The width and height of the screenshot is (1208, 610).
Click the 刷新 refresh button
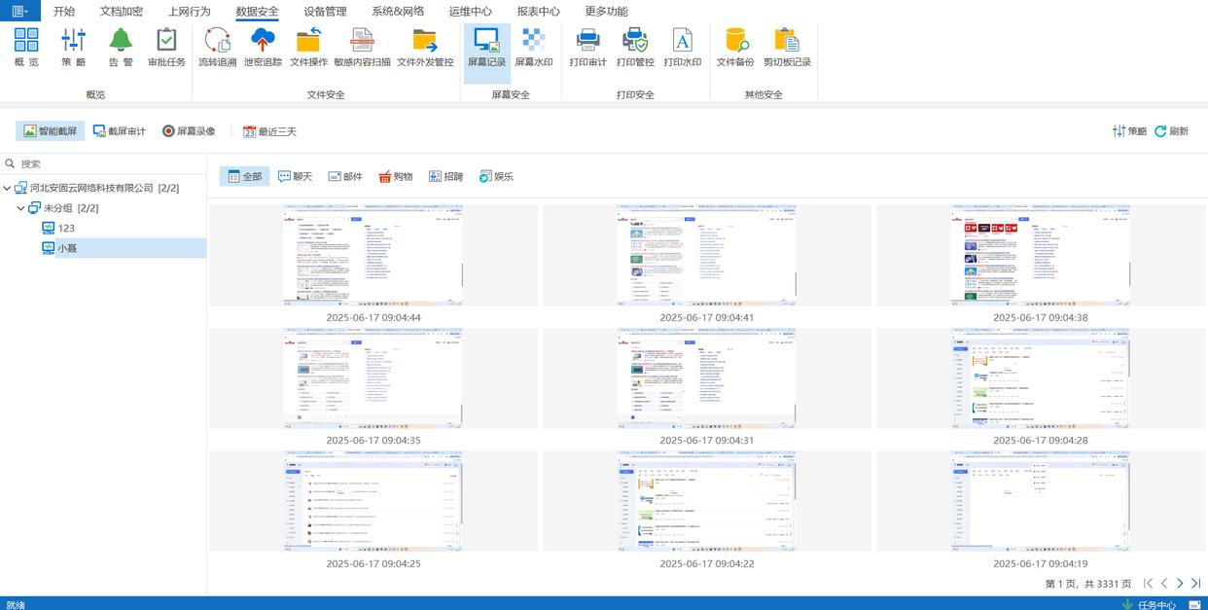[1171, 131]
